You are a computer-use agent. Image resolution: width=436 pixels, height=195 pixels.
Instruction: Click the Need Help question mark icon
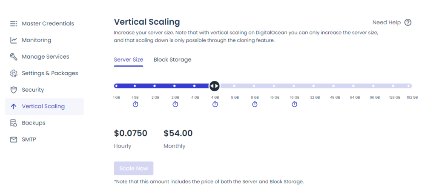pos(408,23)
